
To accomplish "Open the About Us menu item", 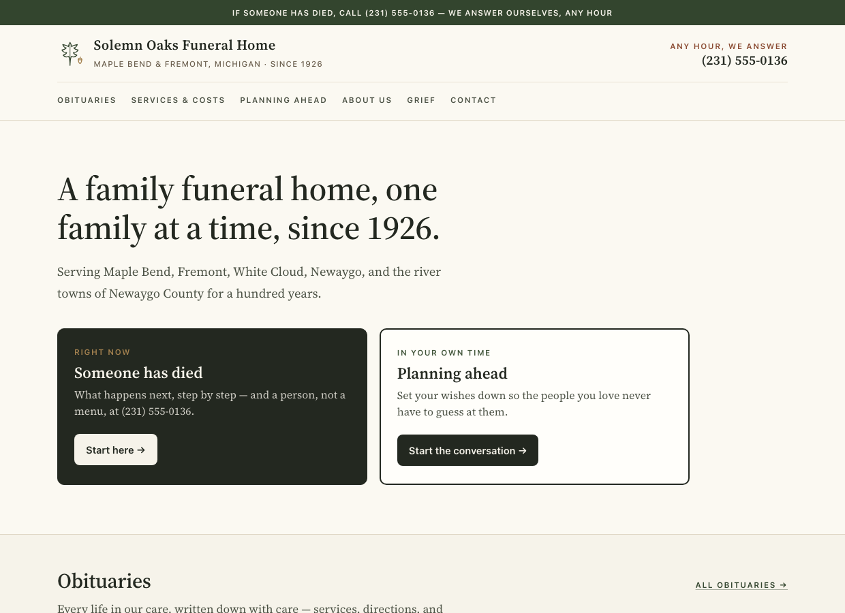I will coord(367,100).
